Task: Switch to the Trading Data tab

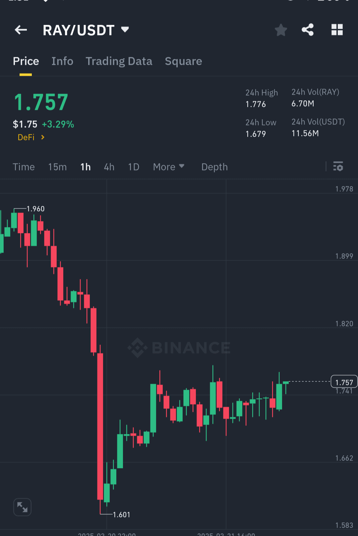Action: [x=119, y=61]
